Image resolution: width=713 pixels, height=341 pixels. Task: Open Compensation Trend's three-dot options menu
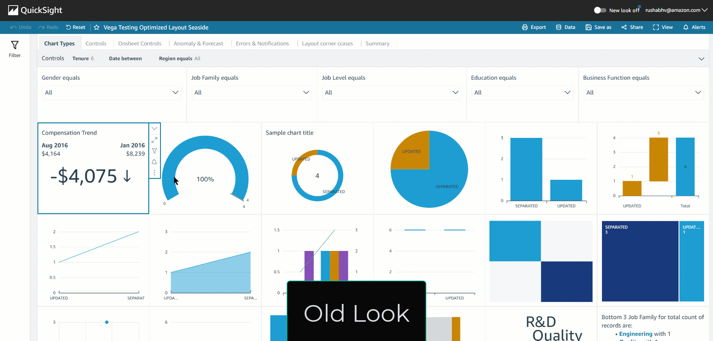point(154,173)
